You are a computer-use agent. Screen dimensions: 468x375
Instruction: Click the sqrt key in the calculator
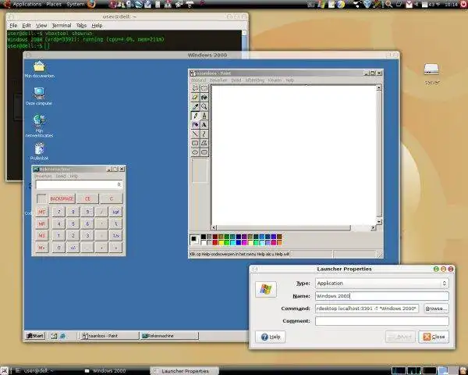pyautogui.click(x=115, y=212)
